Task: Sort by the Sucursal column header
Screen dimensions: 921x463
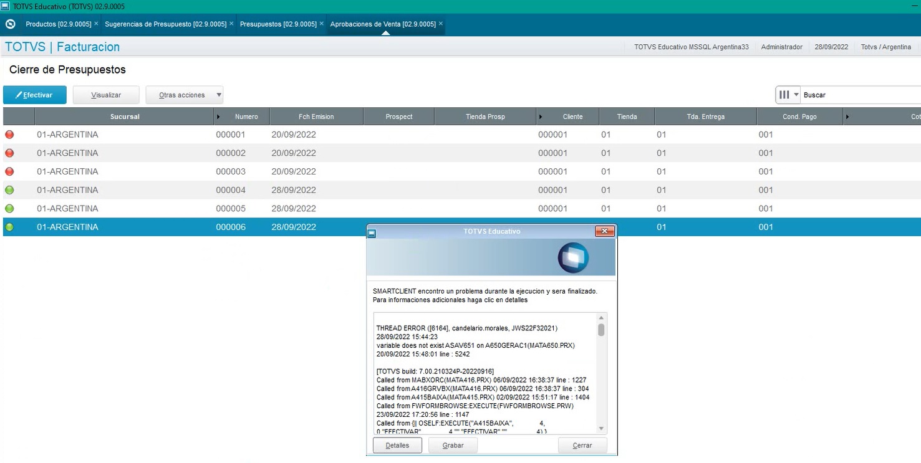Action: (x=125, y=117)
